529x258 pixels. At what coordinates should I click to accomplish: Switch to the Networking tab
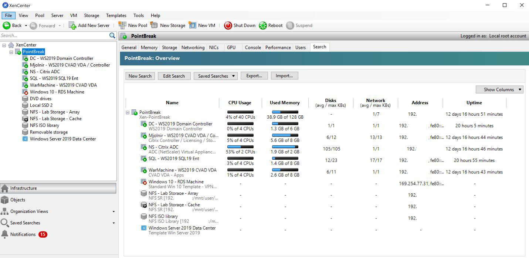coord(193,47)
